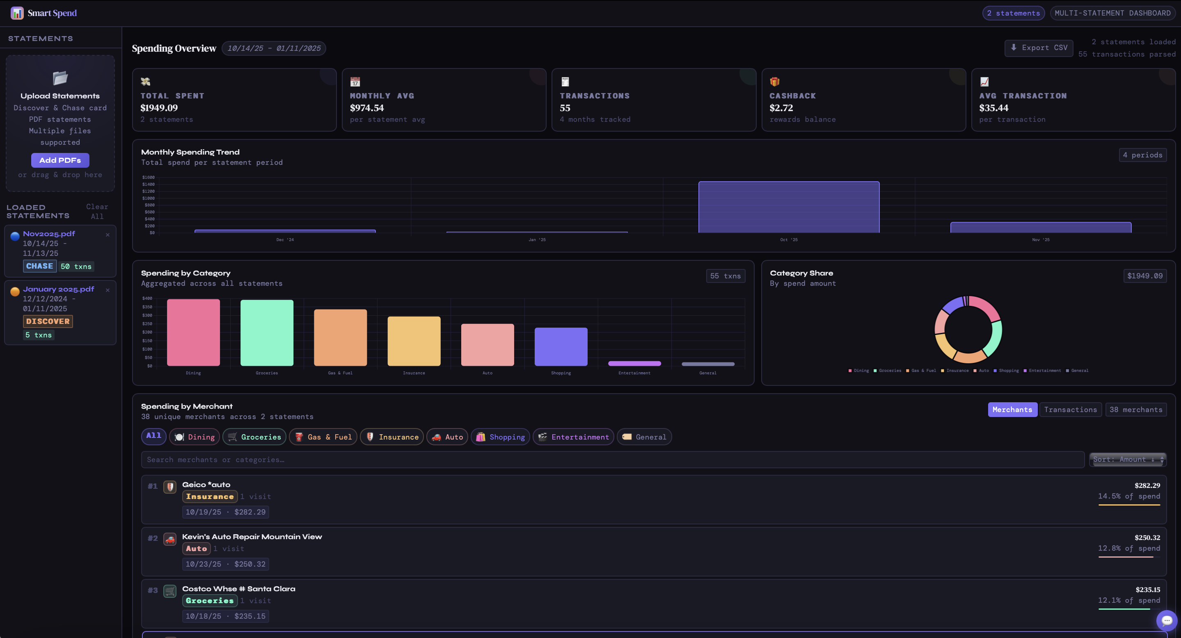Click Geico *auto merchant name
This screenshot has height=638, width=1181.
pyautogui.click(x=206, y=485)
